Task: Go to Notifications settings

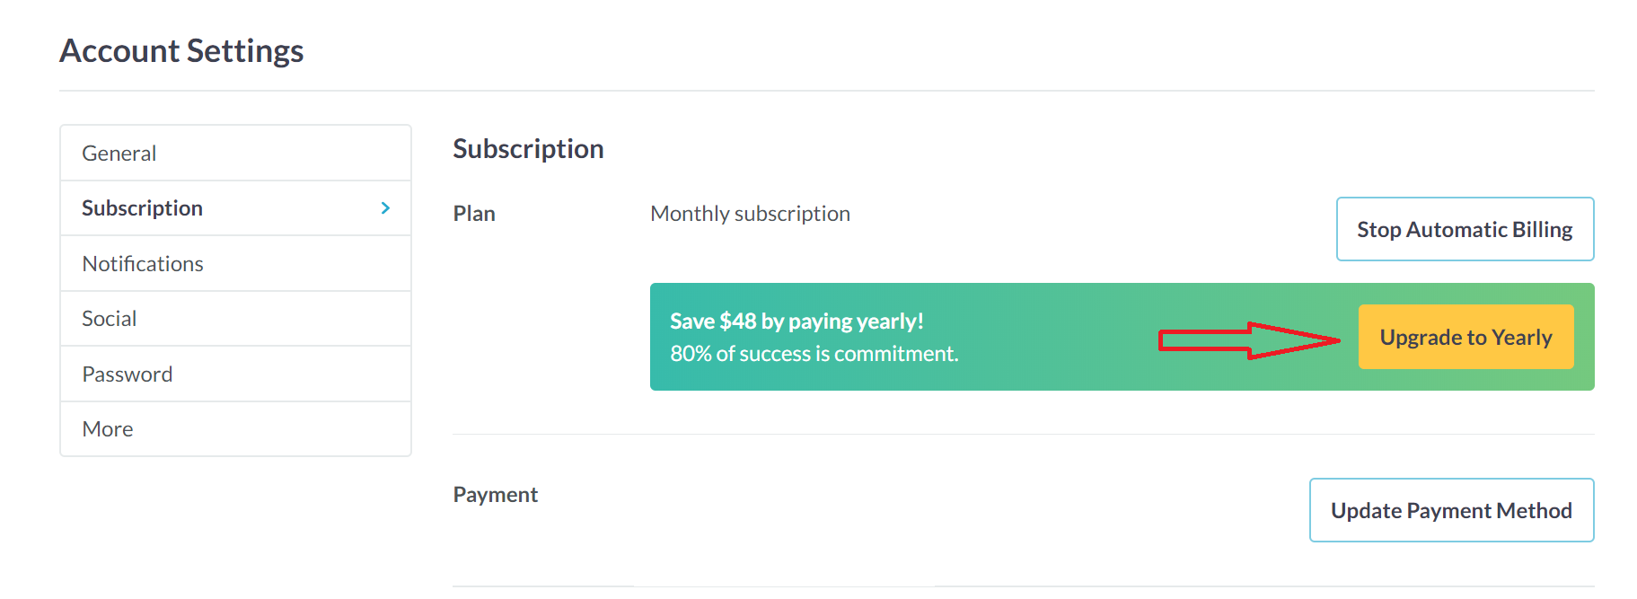Action: [x=143, y=264]
